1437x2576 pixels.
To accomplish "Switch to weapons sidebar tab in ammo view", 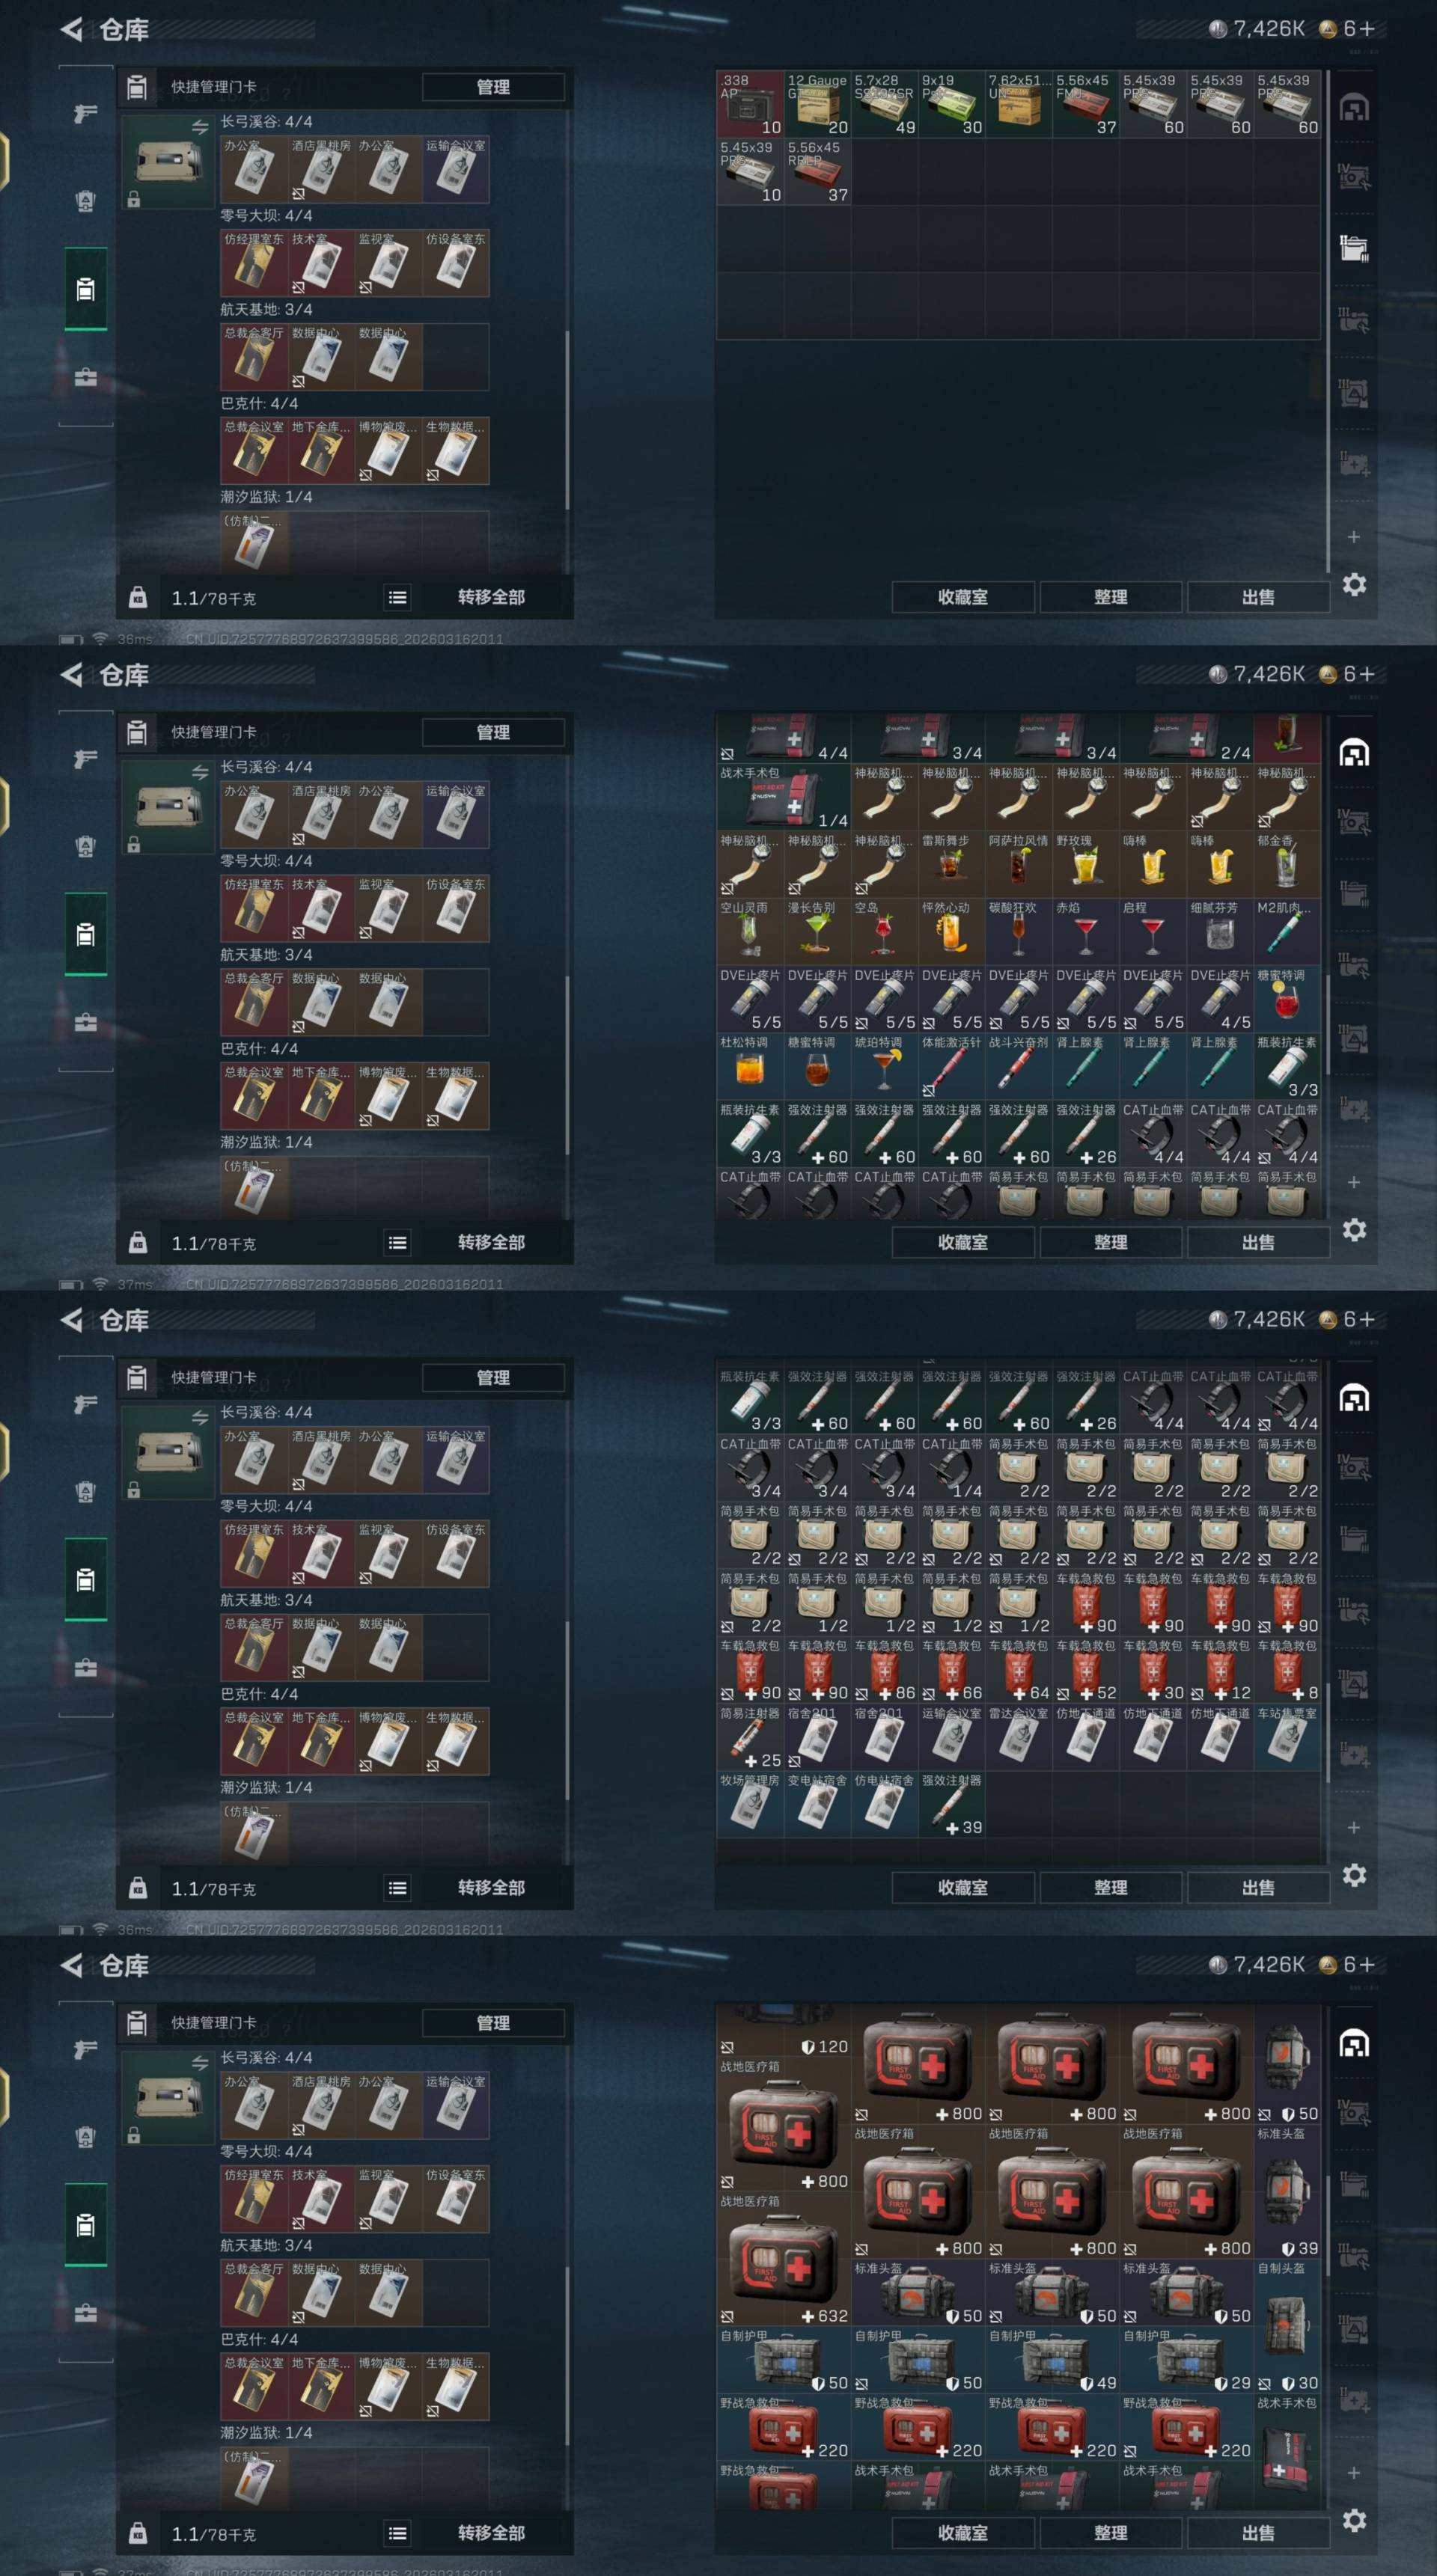I will tap(86, 112).
